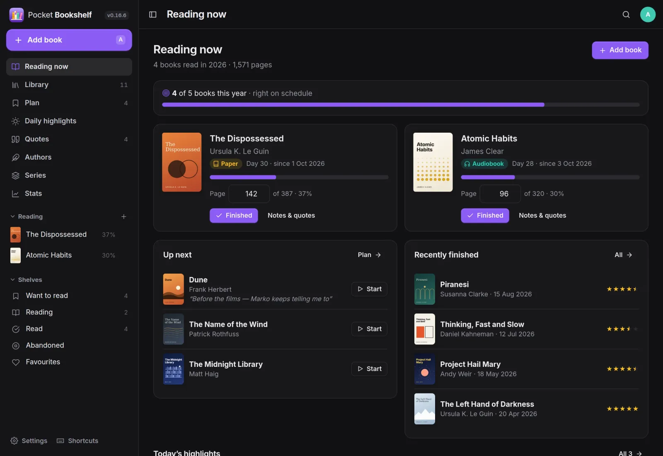Open Settings at the sidebar bottom
This screenshot has width=663, height=456.
(x=29, y=441)
